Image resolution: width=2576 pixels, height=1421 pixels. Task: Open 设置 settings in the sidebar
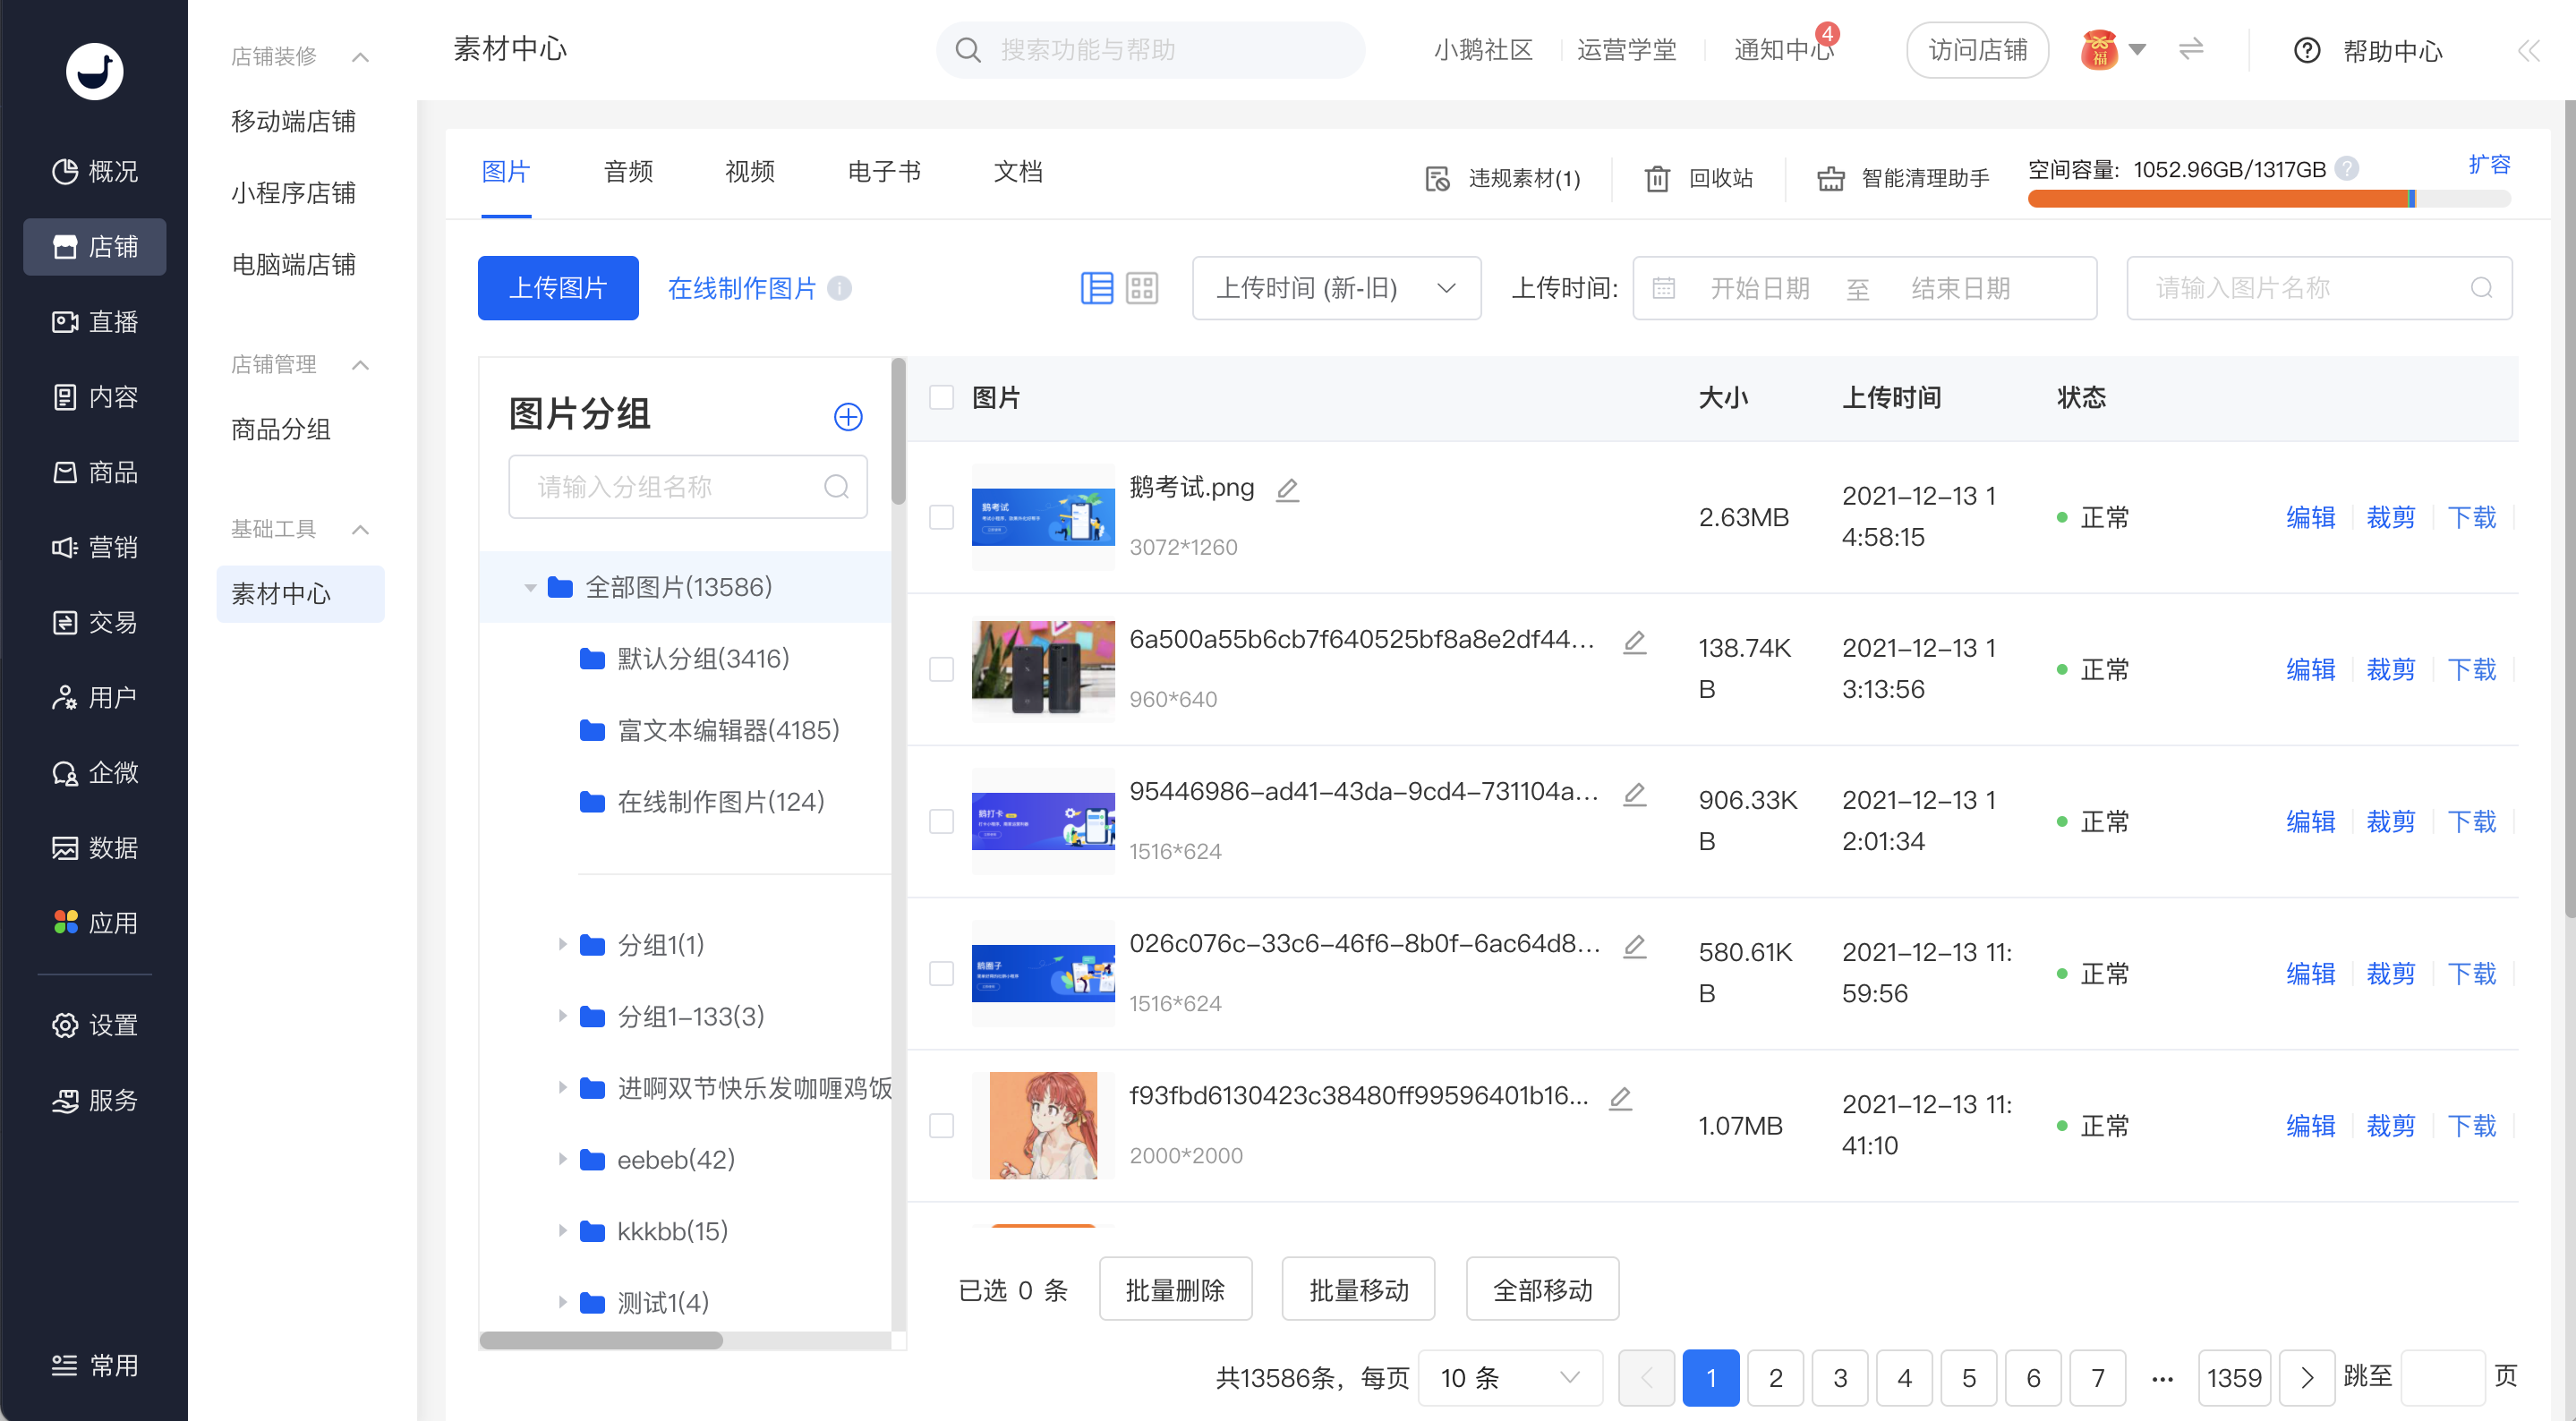coord(95,1025)
